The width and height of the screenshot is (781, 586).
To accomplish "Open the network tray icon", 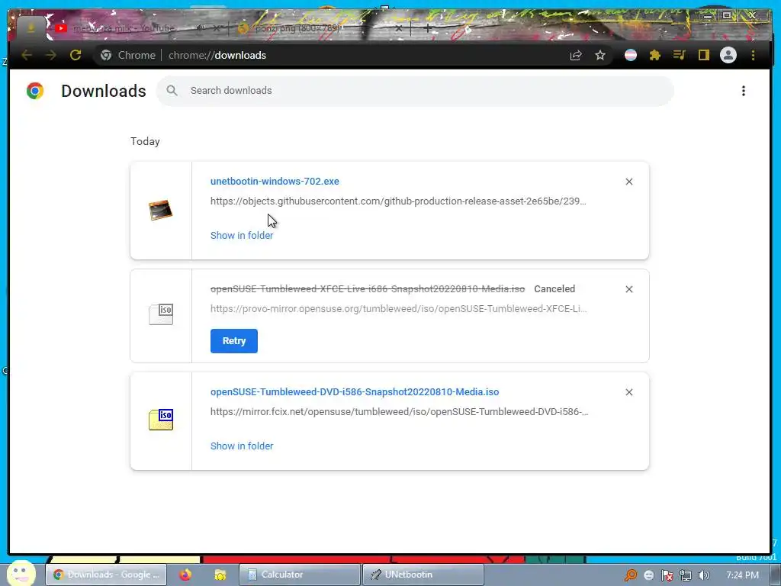I will pos(686,575).
